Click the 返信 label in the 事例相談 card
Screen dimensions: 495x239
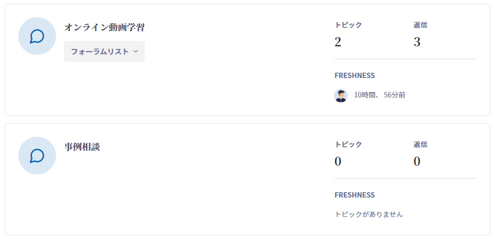pyautogui.click(x=420, y=144)
